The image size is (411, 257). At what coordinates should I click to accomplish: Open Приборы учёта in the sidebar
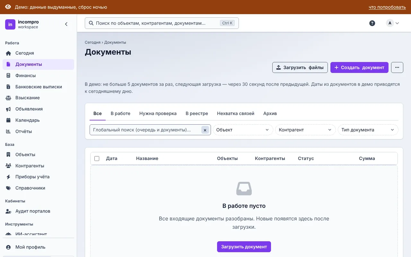point(38,177)
